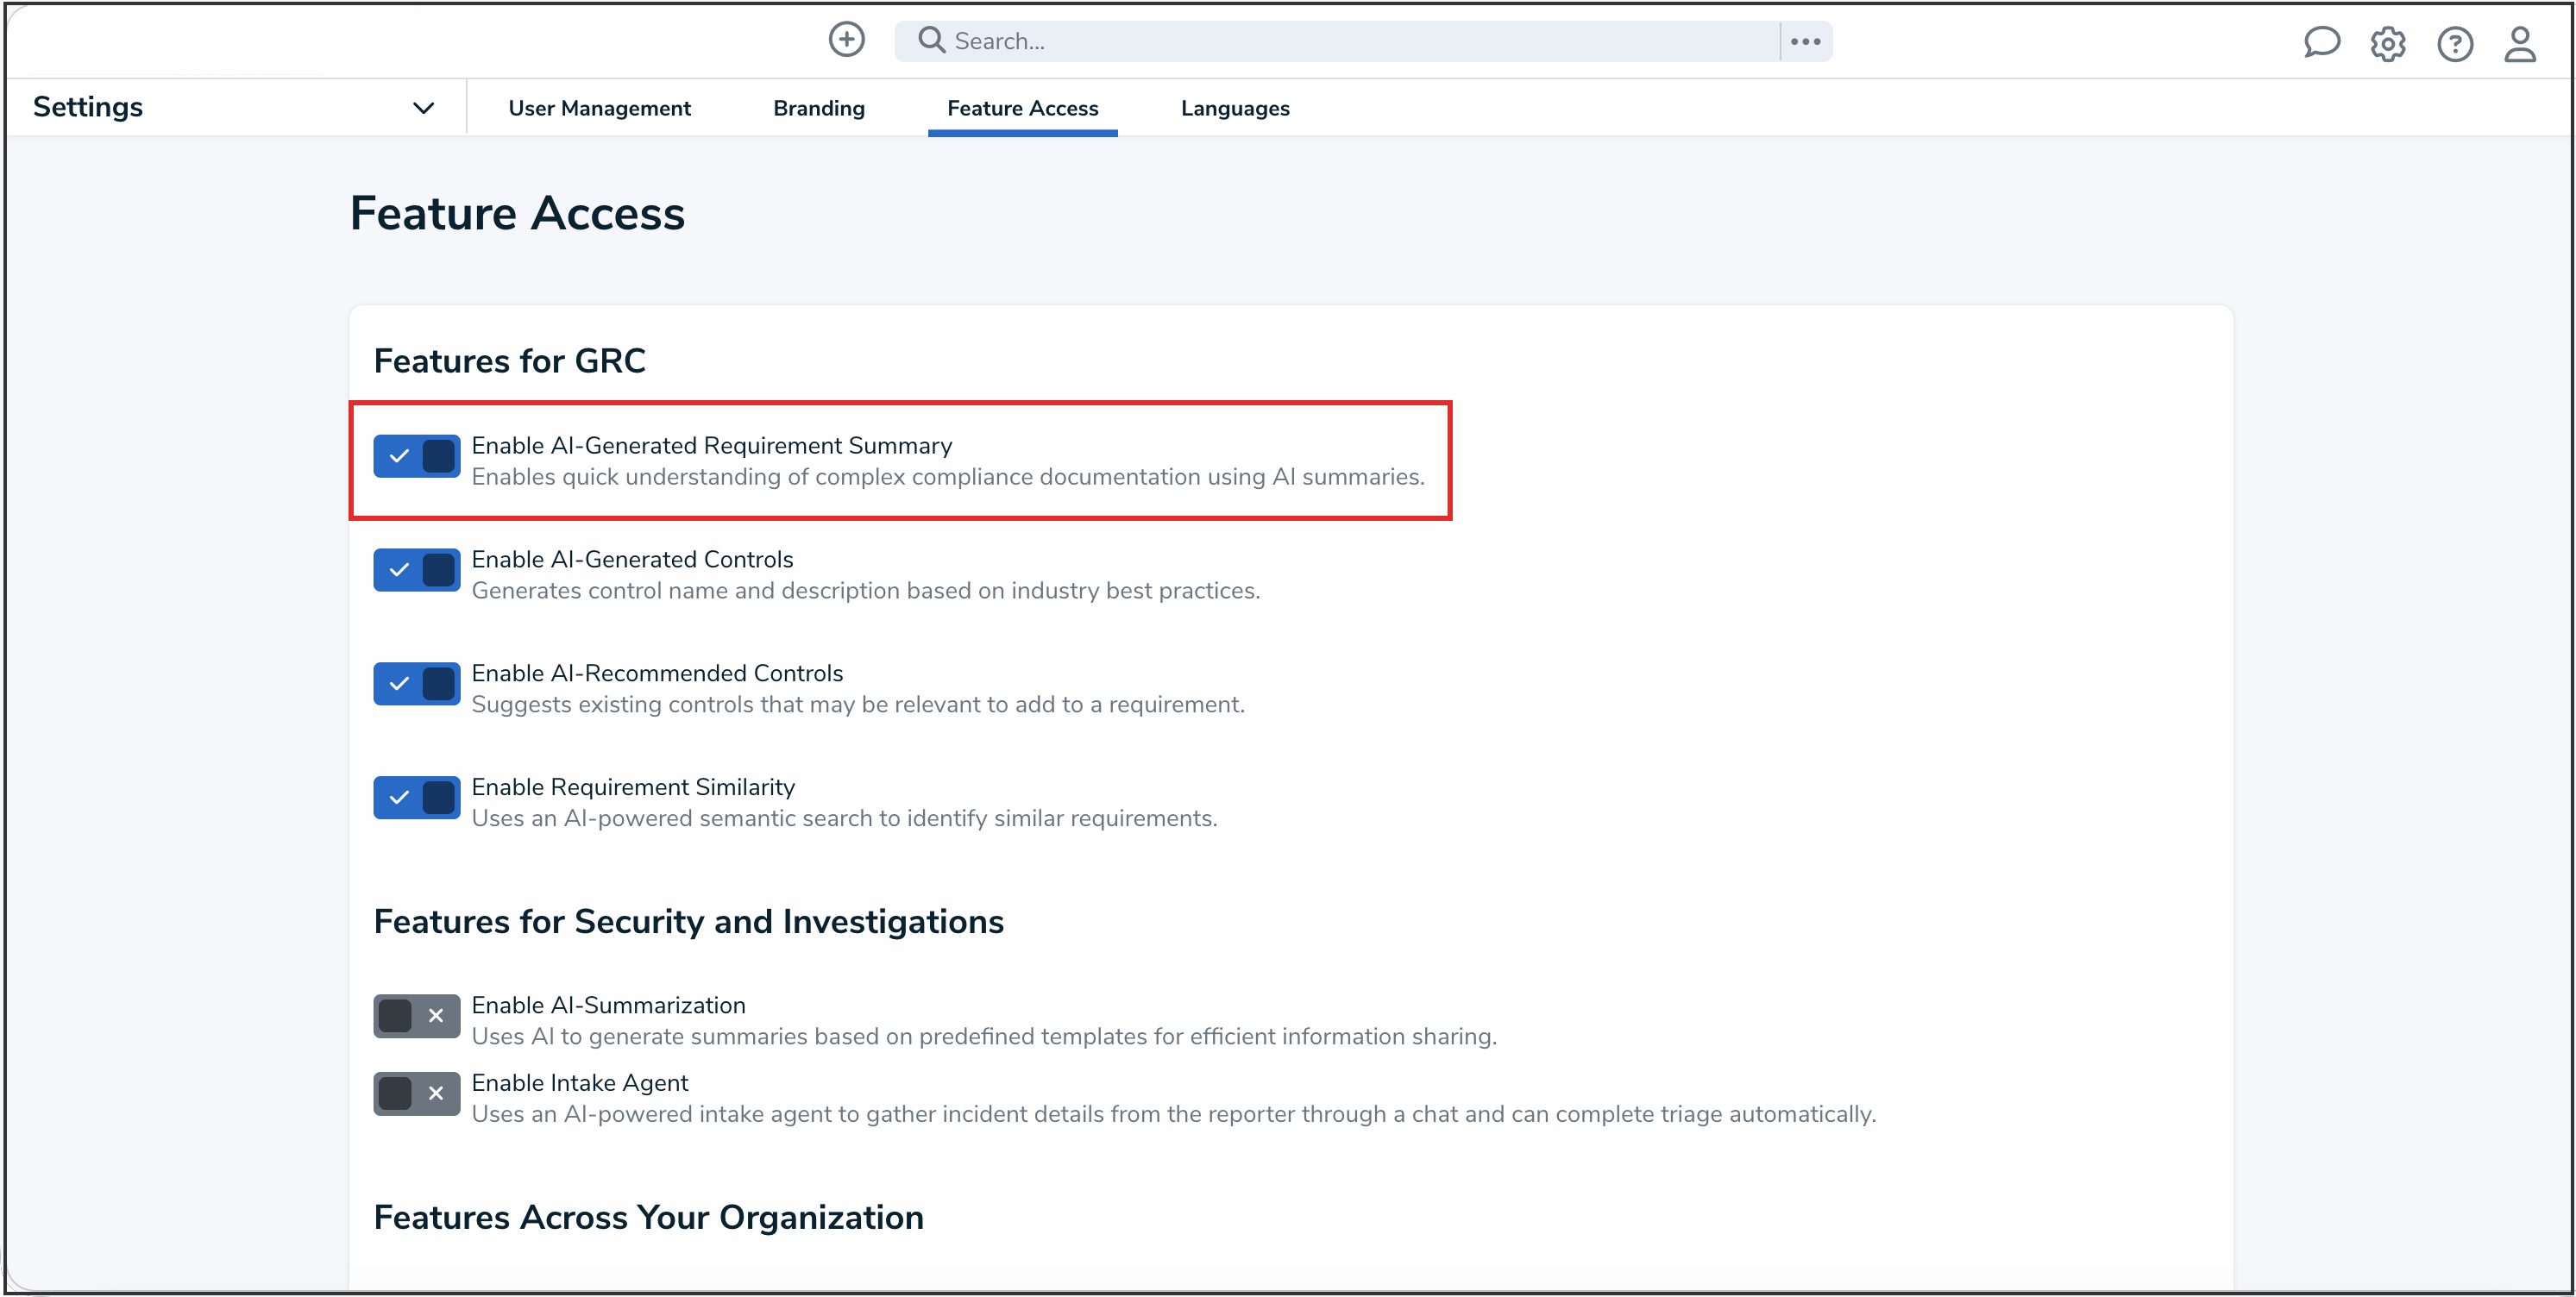Open the add new item menu
2576x1297 pixels.
pos(846,40)
